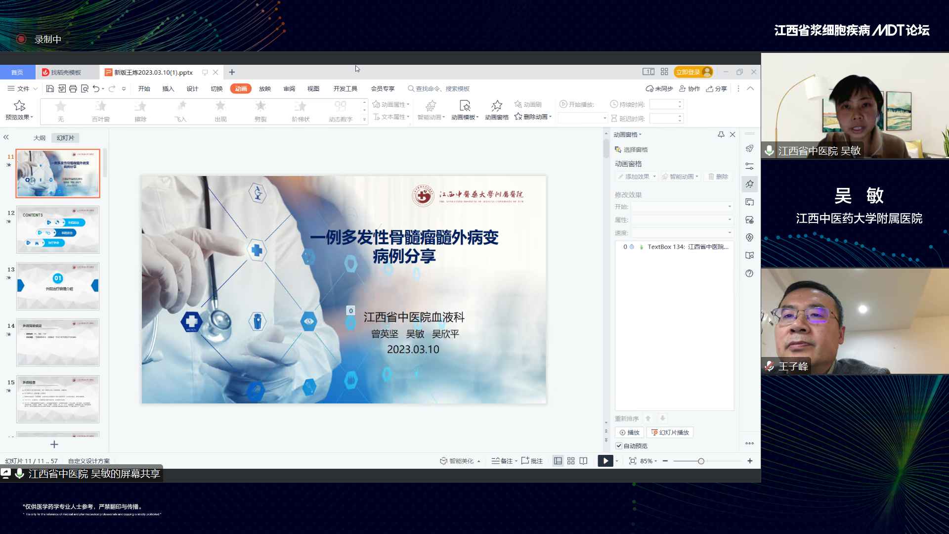The image size is (949, 534).
Task: Adjust the zoom slider handle
Action: tap(701, 461)
